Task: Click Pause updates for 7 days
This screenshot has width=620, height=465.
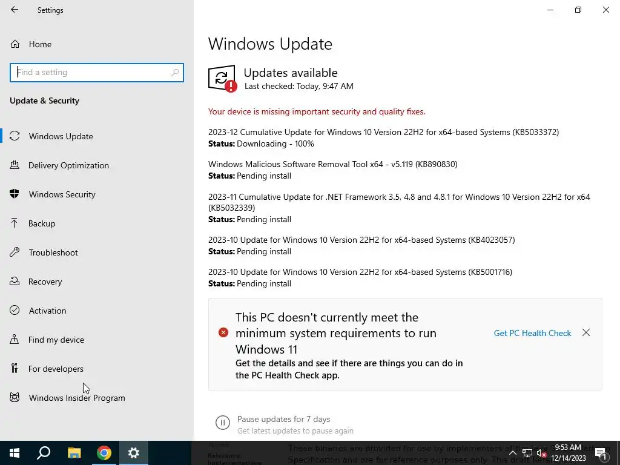Action: 283,419
